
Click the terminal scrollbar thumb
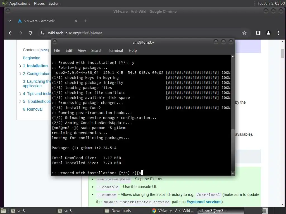(x=233, y=150)
